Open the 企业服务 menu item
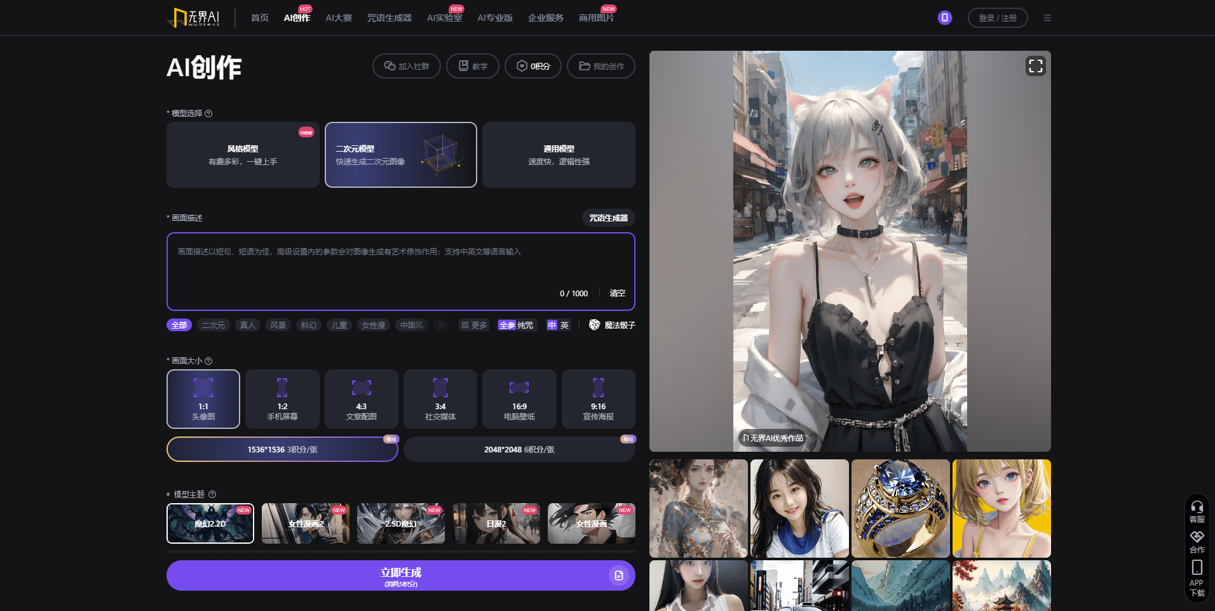 [545, 18]
